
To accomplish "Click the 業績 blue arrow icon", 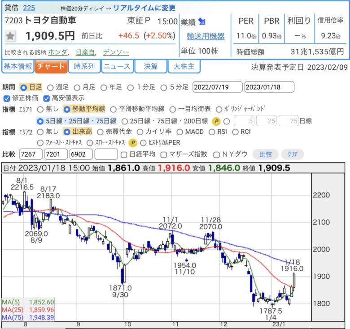I will pos(202,21).
